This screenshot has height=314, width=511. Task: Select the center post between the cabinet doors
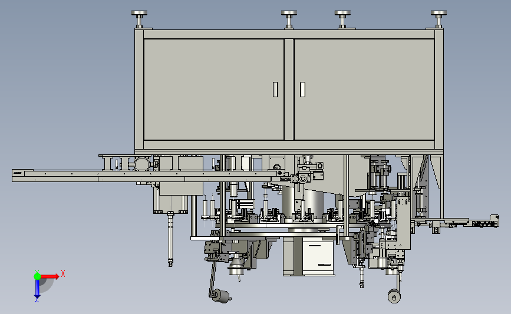coord(289,90)
